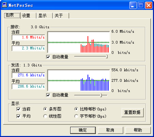Select the 线性图 radio button

tap(45, 116)
